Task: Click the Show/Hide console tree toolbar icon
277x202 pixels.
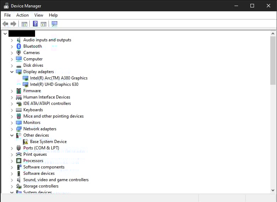Action: [24, 24]
